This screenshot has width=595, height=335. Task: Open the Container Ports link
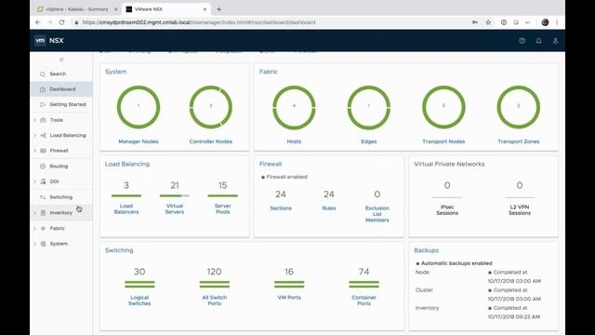[364, 301]
